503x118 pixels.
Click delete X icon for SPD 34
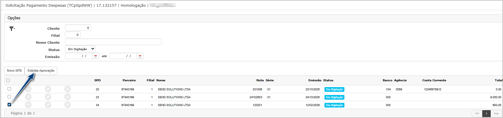click(x=68, y=105)
